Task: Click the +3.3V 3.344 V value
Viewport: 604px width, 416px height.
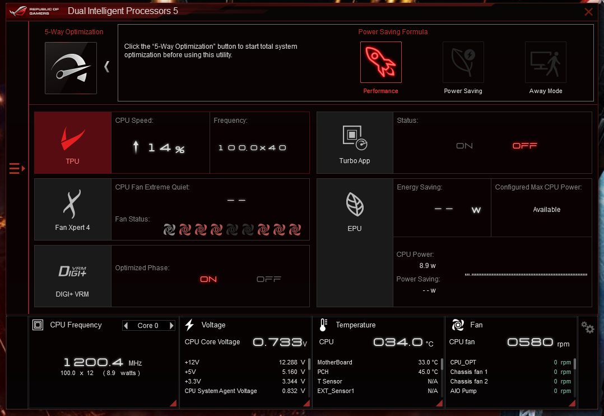Action: coord(293,381)
